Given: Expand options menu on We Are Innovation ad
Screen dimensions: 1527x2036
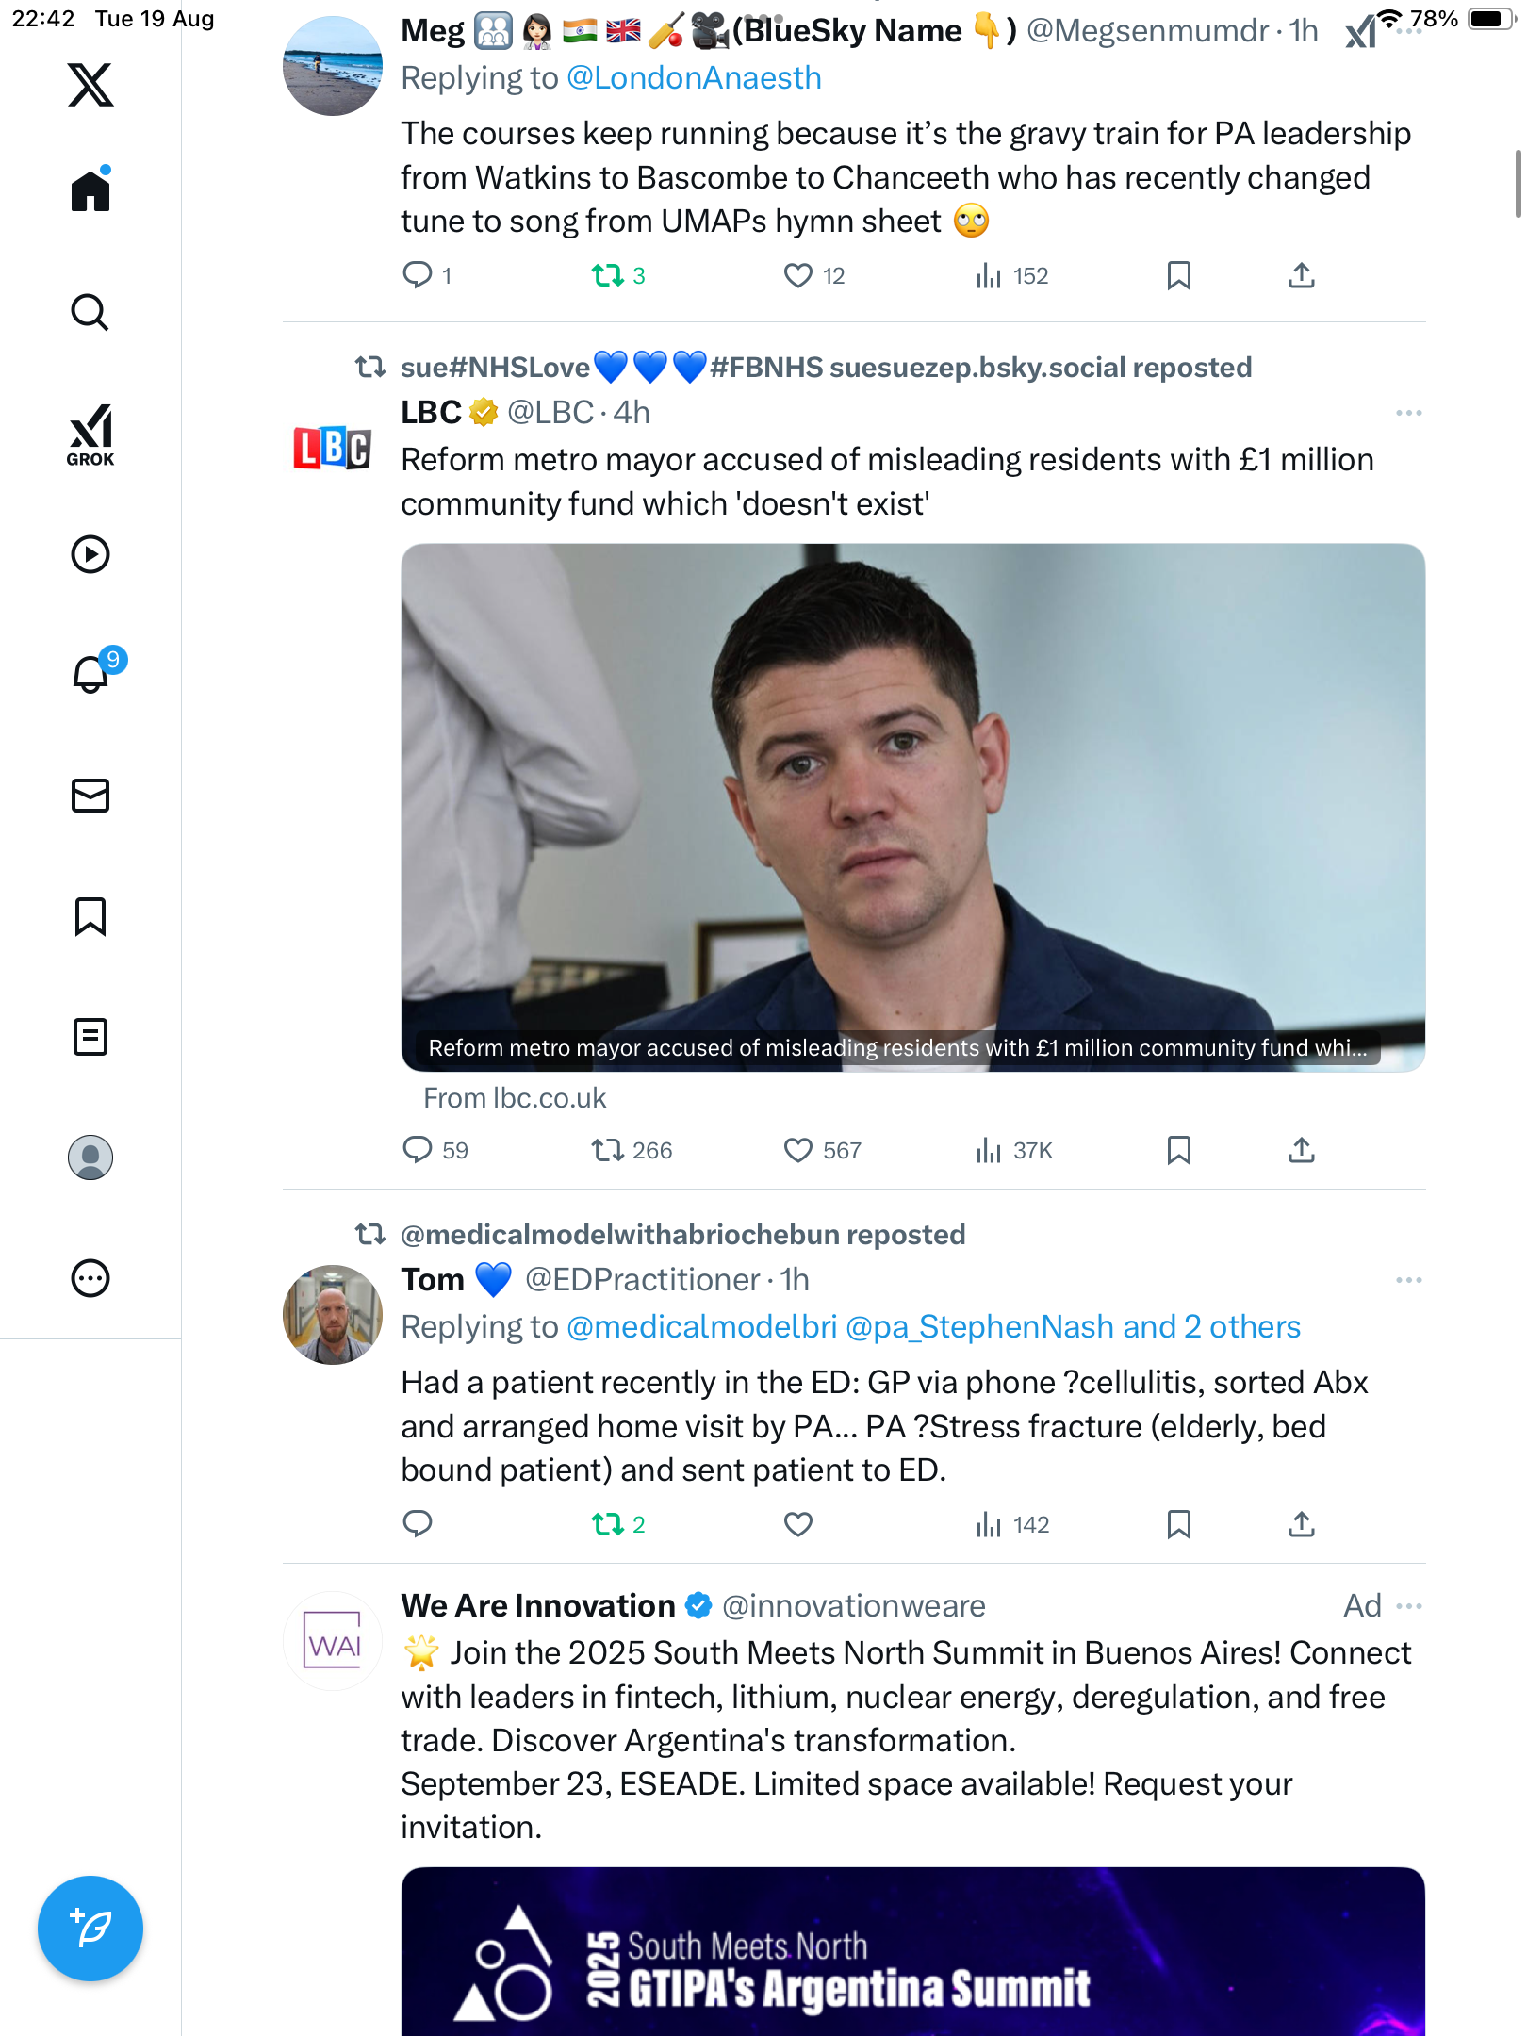Looking at the screenshot, I should [x=1408, y=1606].
